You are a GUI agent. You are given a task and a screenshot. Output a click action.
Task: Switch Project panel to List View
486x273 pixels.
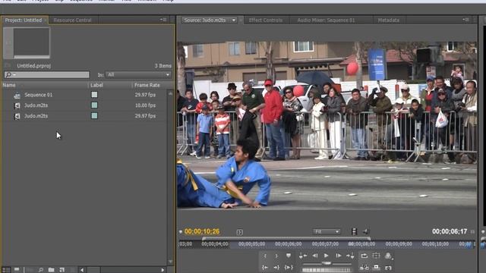pos(6,270)
